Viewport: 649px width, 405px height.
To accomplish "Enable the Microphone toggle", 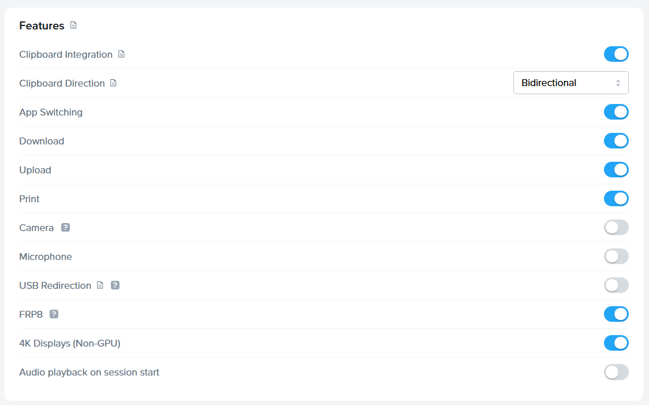I will click(x=616, y=257).
